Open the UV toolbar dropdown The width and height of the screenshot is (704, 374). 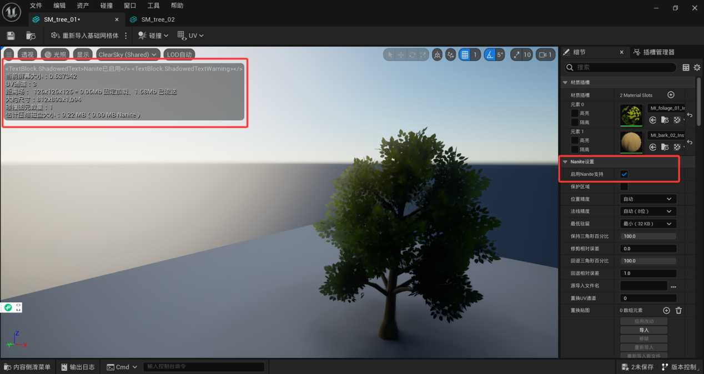point(190,36)
